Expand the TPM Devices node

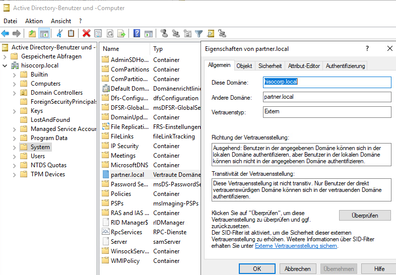pyautogui.click(x=14, y=174)
